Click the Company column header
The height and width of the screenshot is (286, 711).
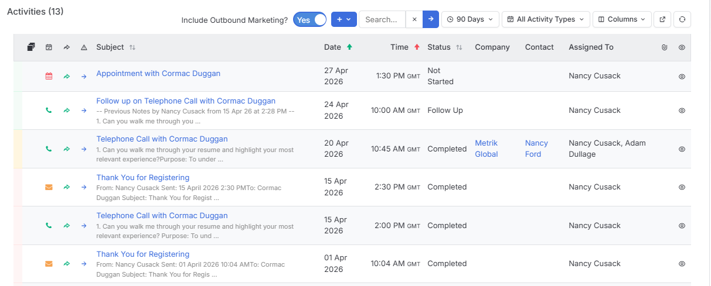pyautogui.click(x=492, y=47)
